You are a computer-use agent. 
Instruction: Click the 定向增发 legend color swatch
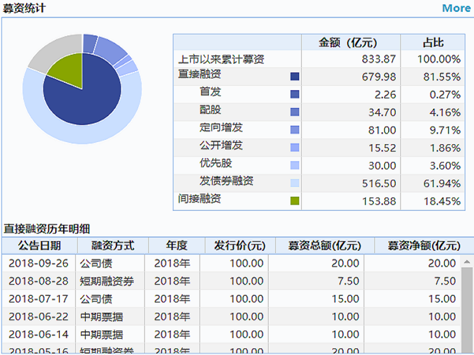[295, 130]
